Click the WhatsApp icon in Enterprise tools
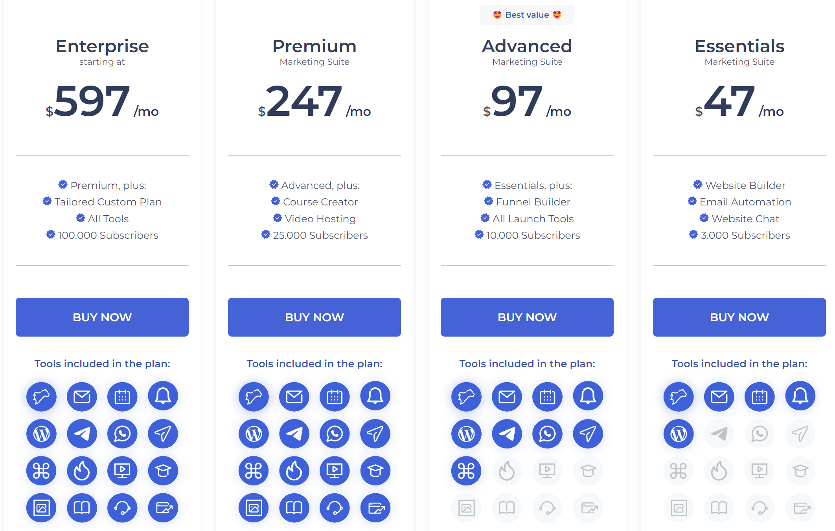The height and width of the screenshot is (531, 835). point(122,434)
